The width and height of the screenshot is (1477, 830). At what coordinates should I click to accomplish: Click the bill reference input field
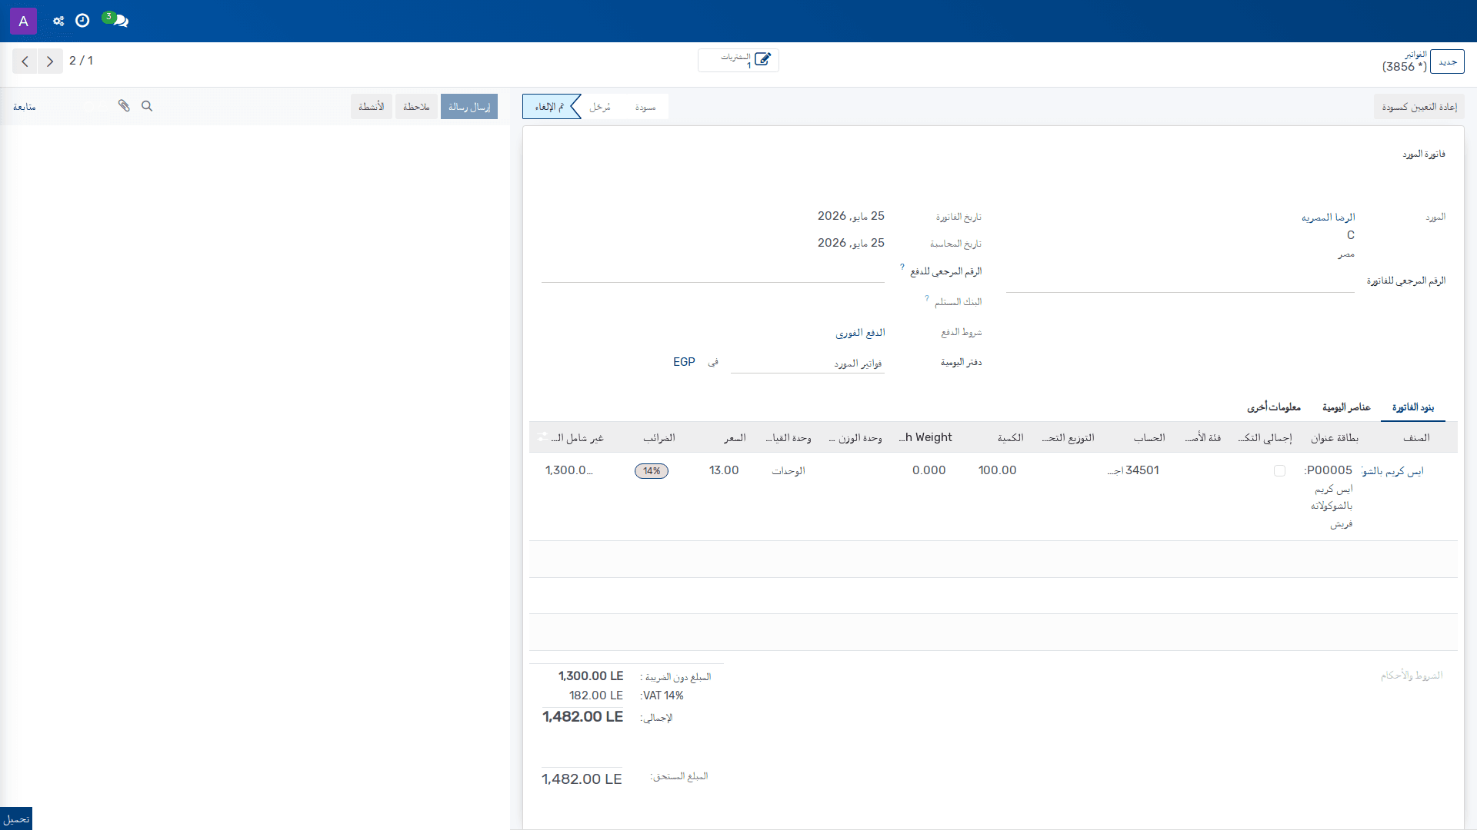pos(1180,281)
